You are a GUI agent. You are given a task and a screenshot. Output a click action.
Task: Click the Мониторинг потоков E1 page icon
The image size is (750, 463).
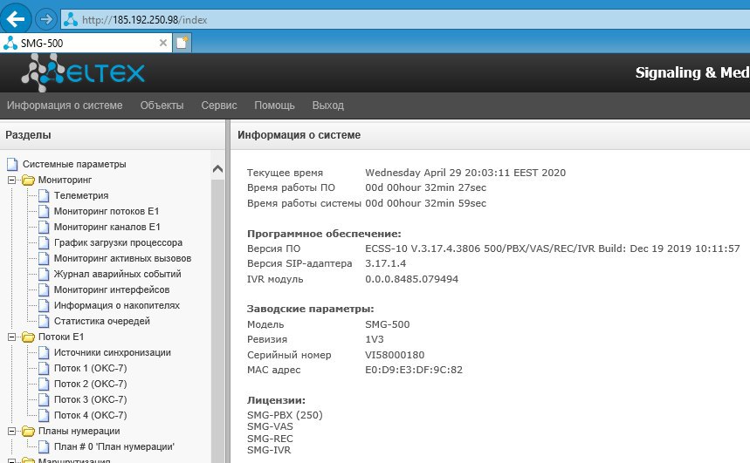[44, 211]
